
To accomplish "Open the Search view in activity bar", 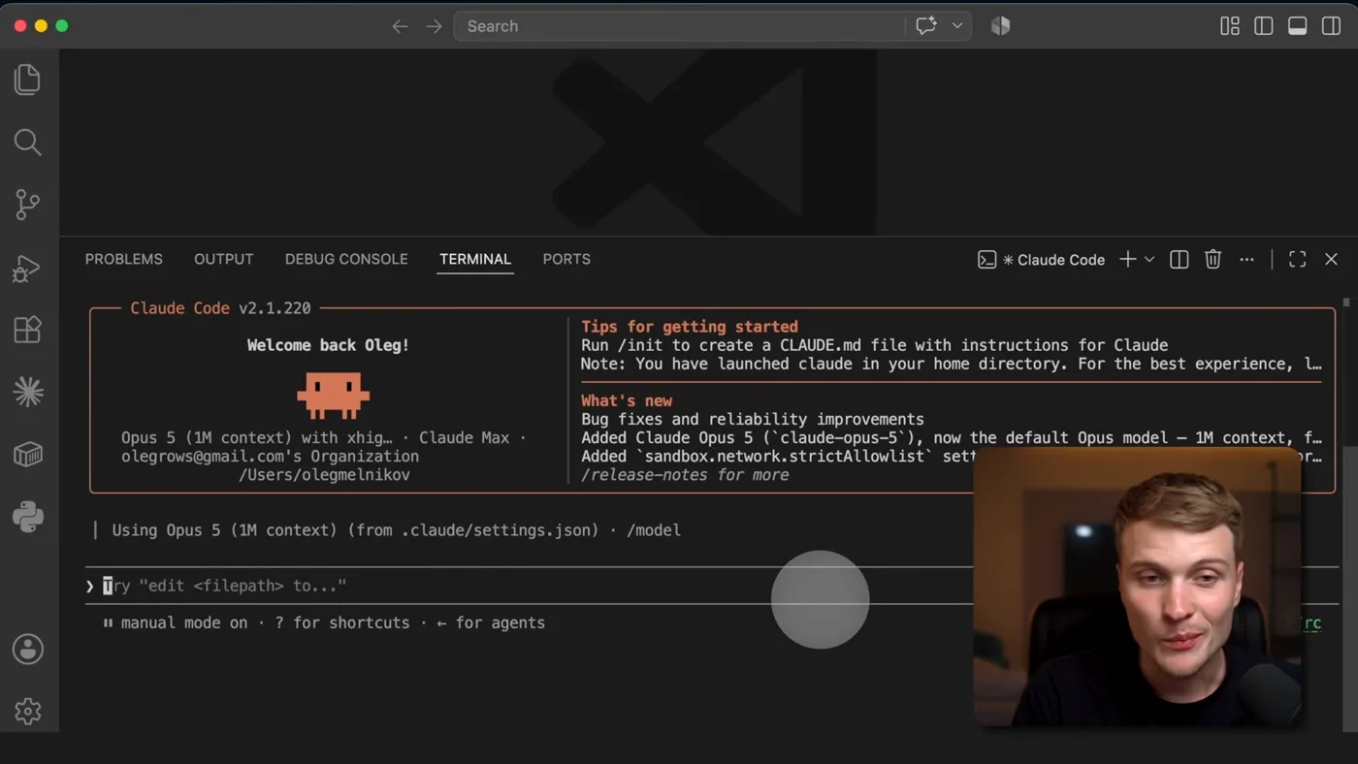I will pyautogui.click(x=27, y=143).
